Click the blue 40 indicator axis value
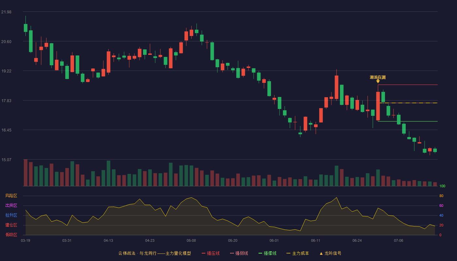Screen dimensions: 457x261 441,216
